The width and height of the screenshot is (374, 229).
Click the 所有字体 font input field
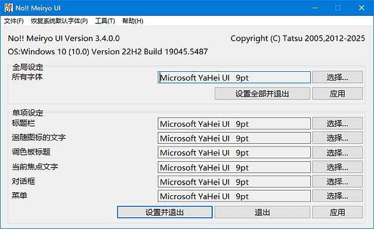coord(234,77)
